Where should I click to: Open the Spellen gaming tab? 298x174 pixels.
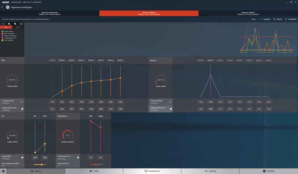(x=36, y=171)
